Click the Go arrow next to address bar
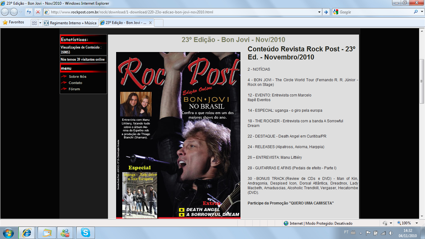This screenshot has width=425, height=239. 326,12
